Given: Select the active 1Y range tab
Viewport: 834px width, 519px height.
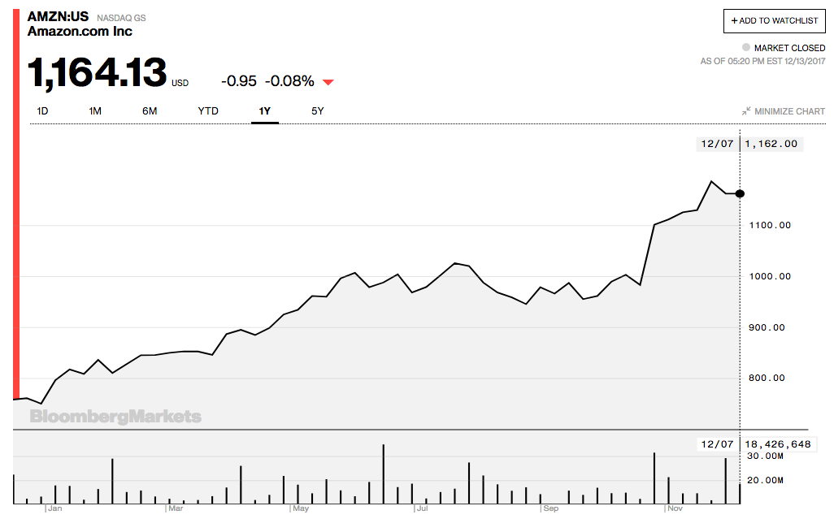Looking at the screenshot, I should click(264, 111).
